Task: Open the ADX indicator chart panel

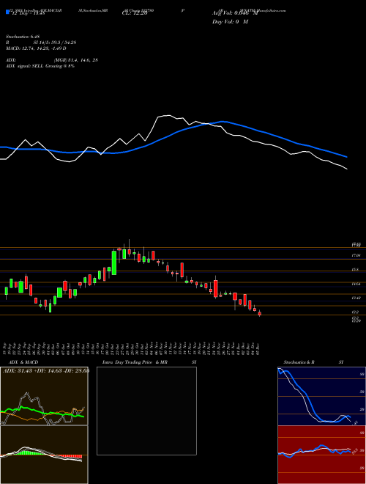Action: (x=44, y=396)
